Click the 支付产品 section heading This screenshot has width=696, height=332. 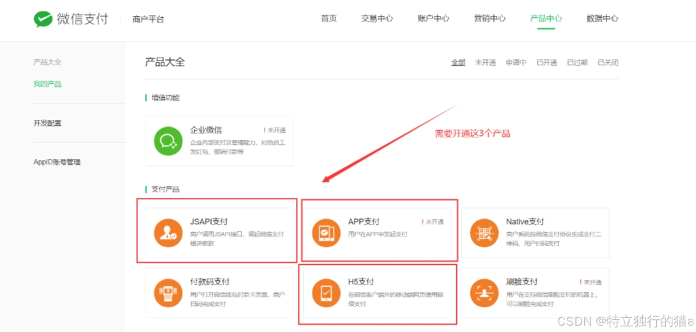[x=166, y=189]
